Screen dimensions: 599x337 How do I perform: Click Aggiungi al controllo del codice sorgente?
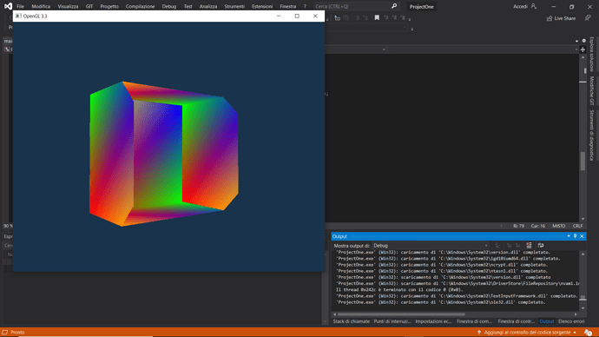click(x=527, y=333)
